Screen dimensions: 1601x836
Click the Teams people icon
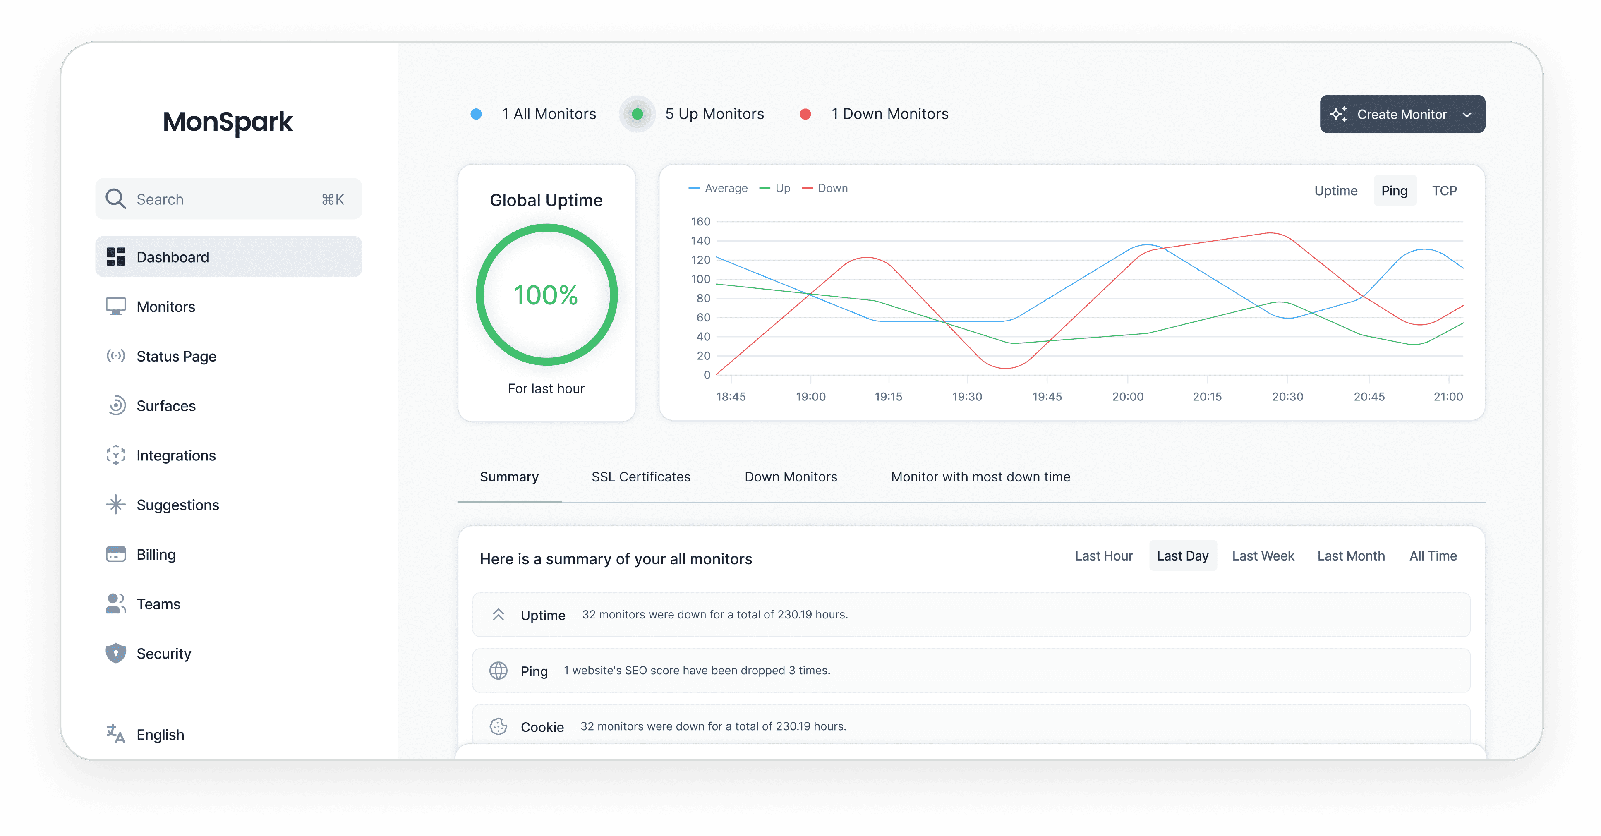click(115, 604)
